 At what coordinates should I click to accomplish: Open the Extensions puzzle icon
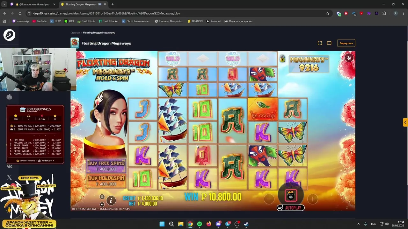tap(384, 13)
